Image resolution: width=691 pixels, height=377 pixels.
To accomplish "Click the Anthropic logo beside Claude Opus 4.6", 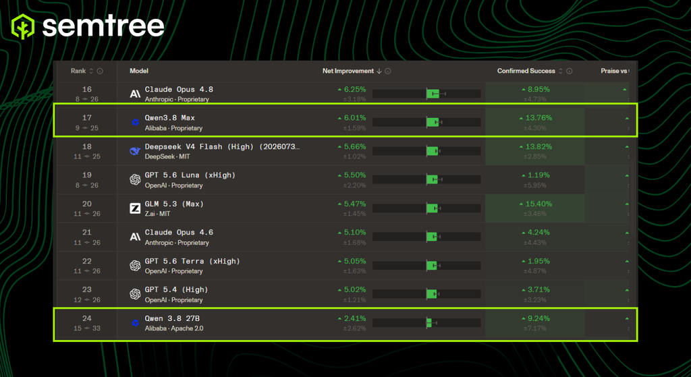I will pyautogui.click(x=135, y=237).
